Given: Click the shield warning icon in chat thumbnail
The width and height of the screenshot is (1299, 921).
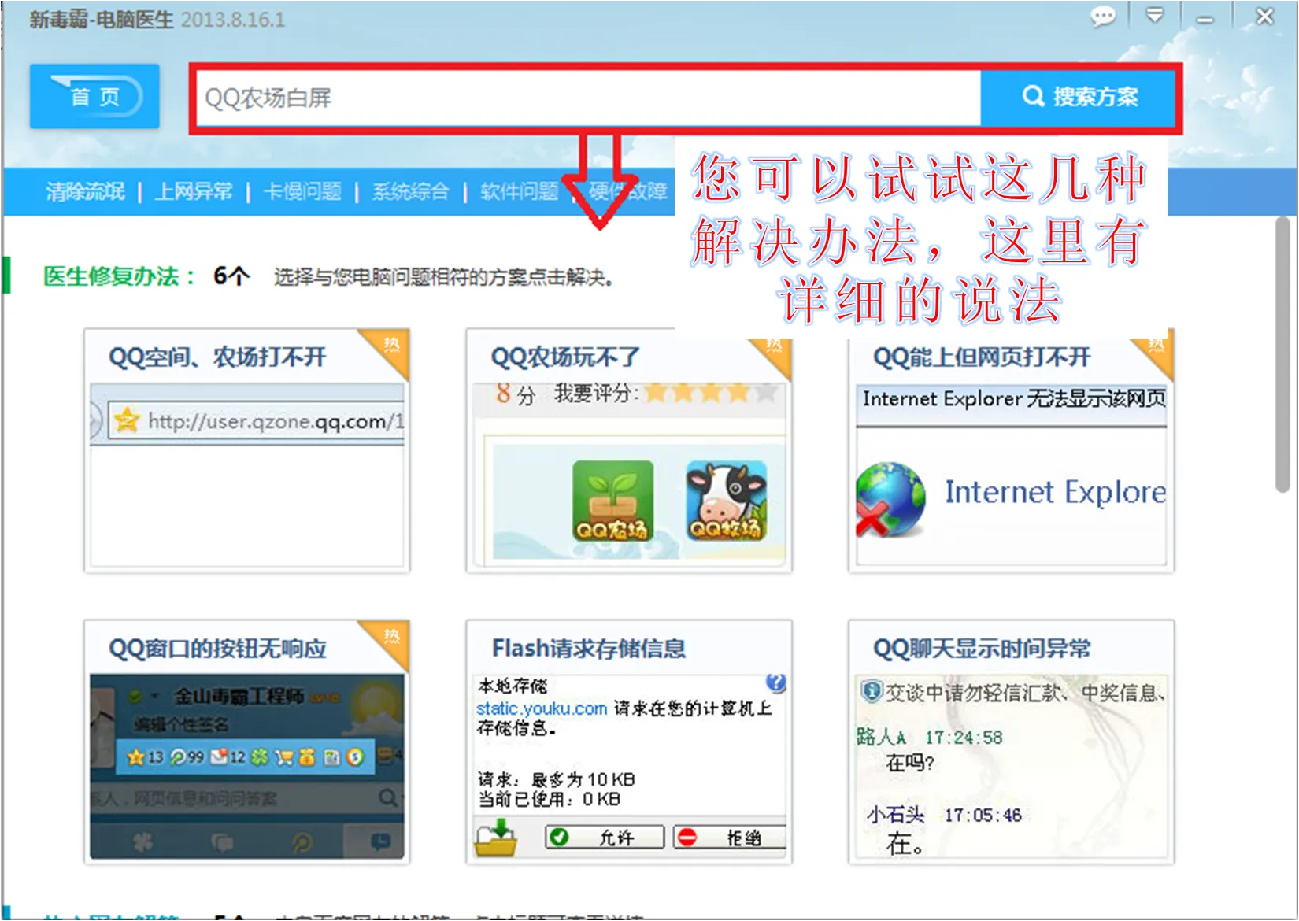Looking at the screenshot, I should point(871,692).
